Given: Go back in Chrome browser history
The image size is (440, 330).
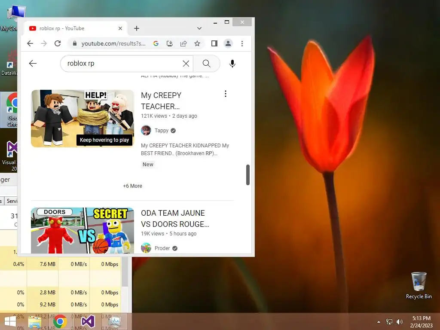Looking at the screenshot, I should tap(30, 43).
